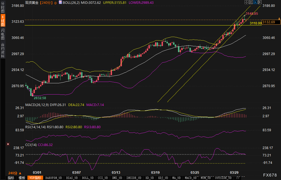Click the 03/13 date on time axis
This screenshot has width=281, height=180.
(x=116, y=172)
